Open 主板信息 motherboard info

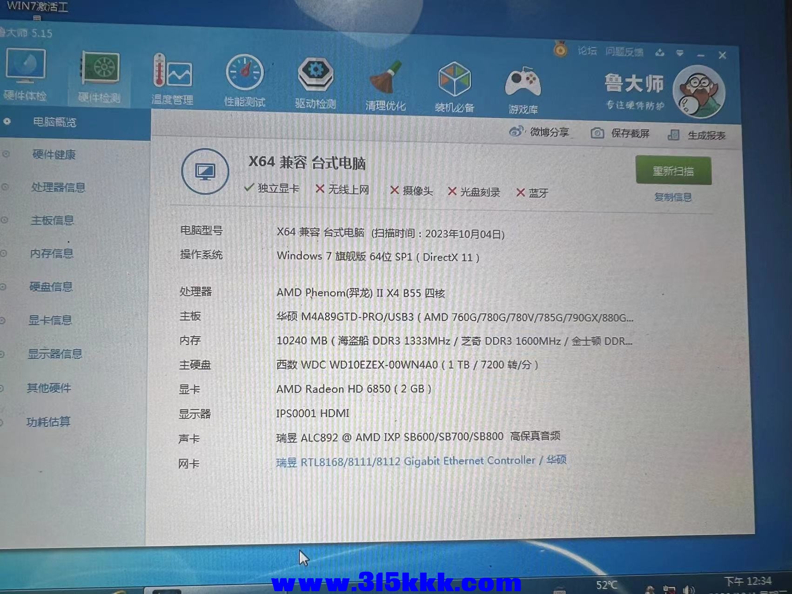coord(52,220)
